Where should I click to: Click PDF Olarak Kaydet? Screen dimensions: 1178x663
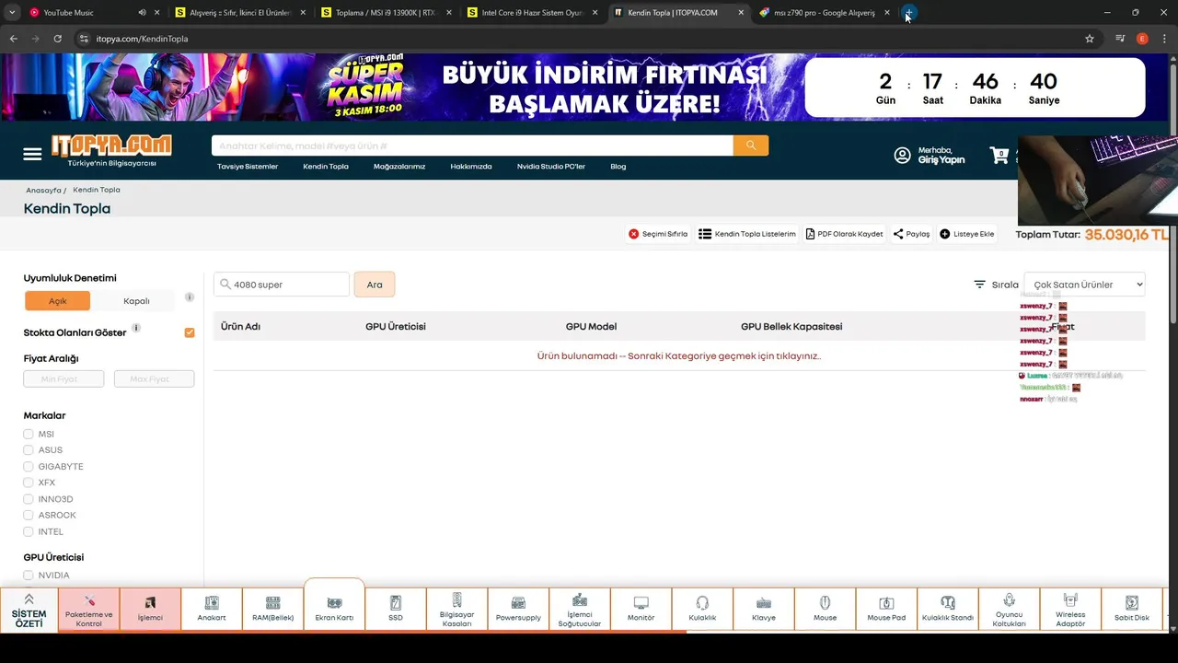[x=844, y=234]
